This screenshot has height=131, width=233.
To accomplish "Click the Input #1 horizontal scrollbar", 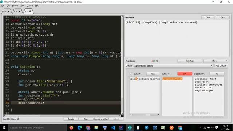I will click(145, 115).
